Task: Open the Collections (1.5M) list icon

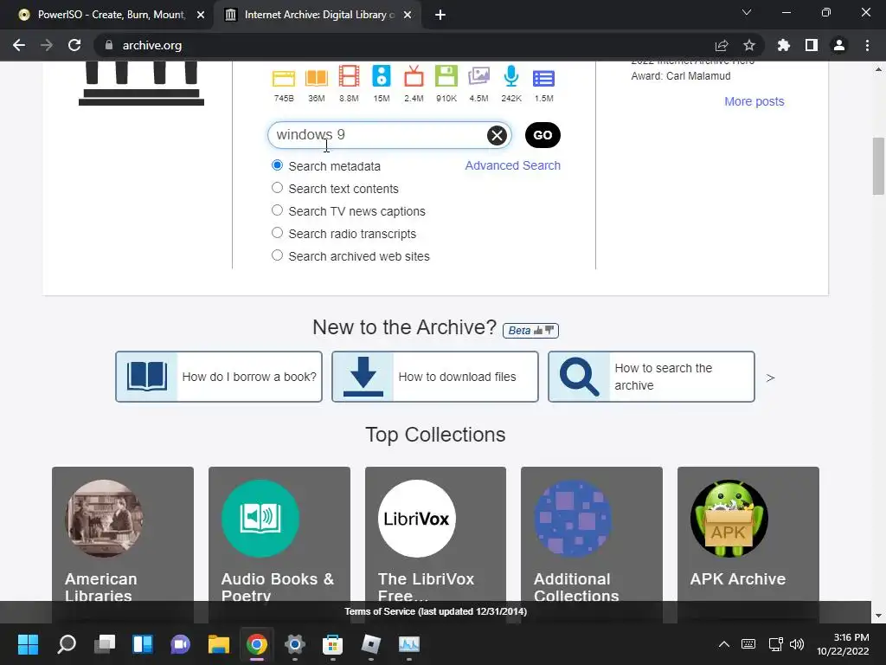Action: click(543, 79)
